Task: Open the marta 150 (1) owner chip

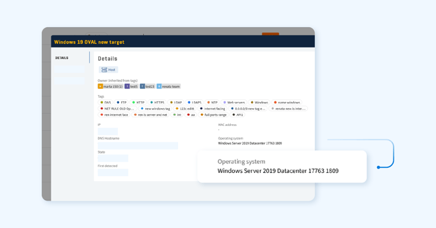Action: (x=110, y=87)
